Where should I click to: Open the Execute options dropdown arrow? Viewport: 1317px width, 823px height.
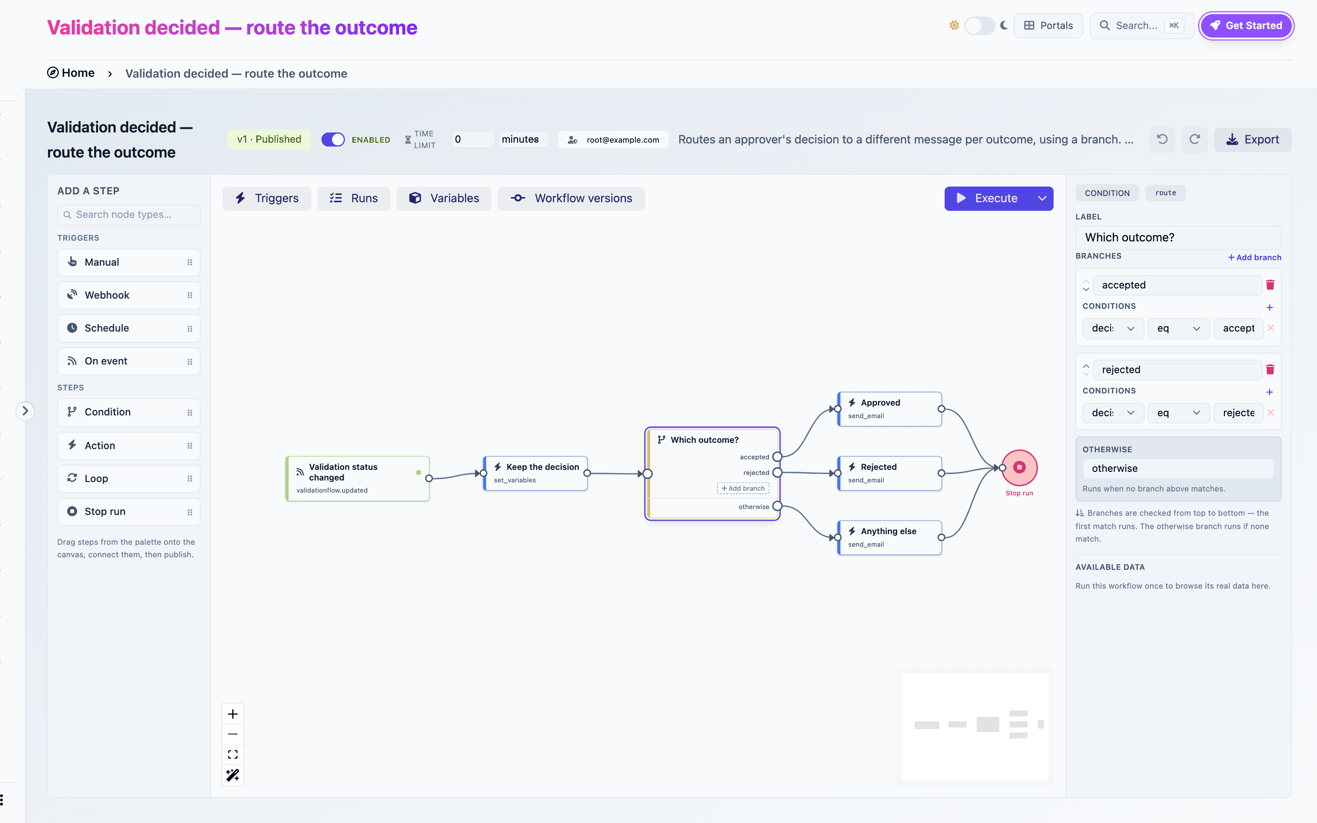coord(1041,199)
